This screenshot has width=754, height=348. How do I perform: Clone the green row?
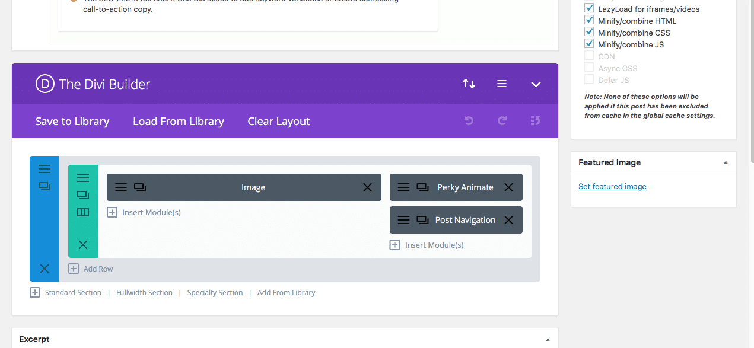[x=83, y=195]
